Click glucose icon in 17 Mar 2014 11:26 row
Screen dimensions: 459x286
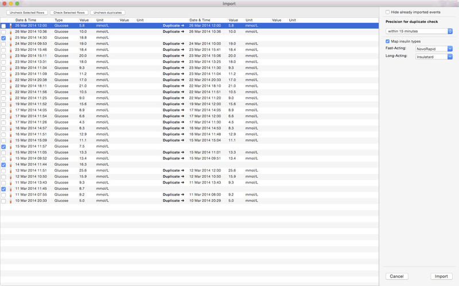point(10,122)
